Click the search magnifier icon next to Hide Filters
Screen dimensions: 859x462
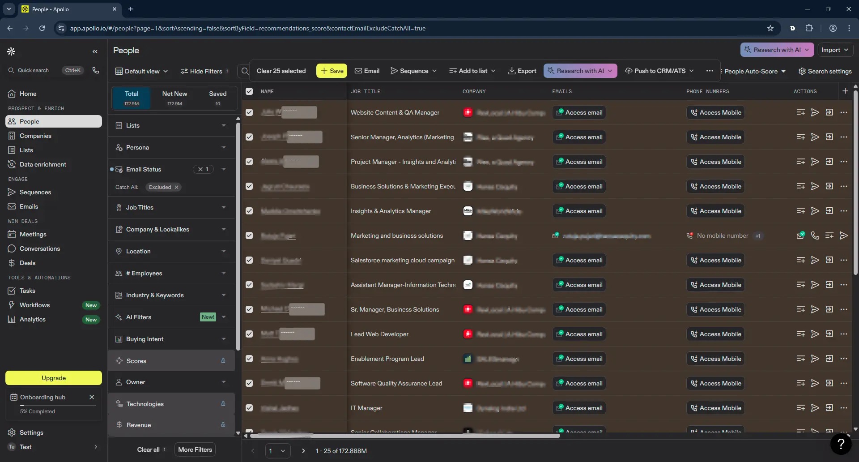click(245, 71)
